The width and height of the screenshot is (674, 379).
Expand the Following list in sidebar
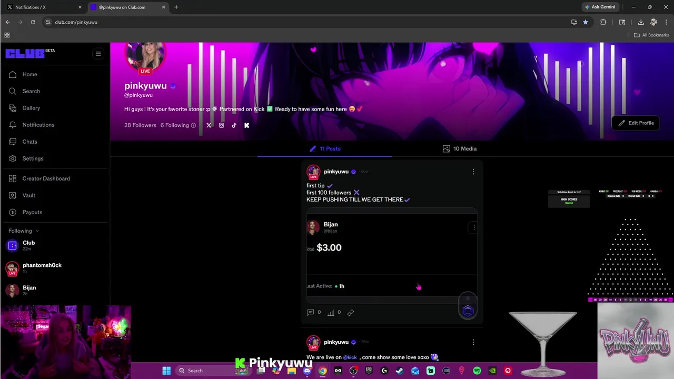(x=23, y=231)
